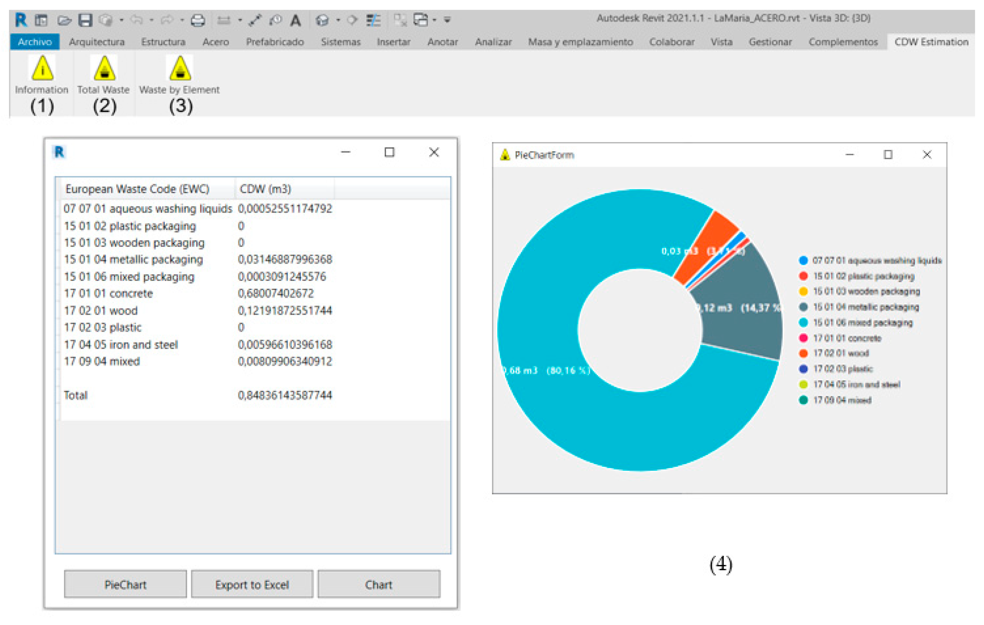Open the Archivo file menu
The height and width of the screenshot is (625, 984).
click(35, 42)
